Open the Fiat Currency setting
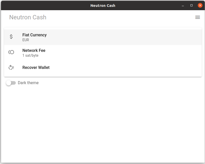Image resolution: width=205 pixels, height=164 pixels. [x=103, y=37]
